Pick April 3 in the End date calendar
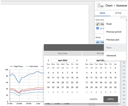The height and width of the screenshot is (106, 128). click(87, 73)
